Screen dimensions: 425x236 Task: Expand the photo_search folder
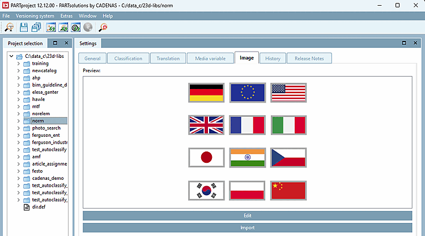tap(19, 128)
